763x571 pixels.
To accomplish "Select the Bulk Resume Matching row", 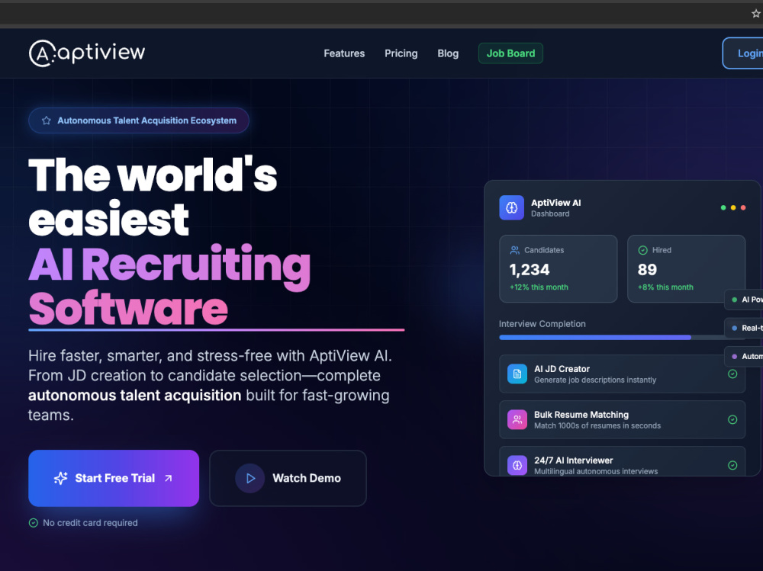I will [622, 420].
